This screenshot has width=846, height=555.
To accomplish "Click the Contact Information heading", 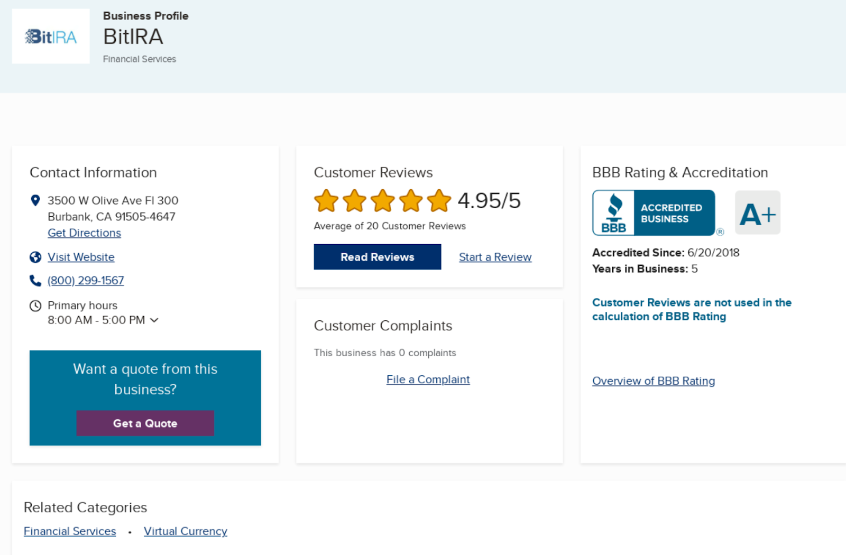I will point(93,172).
